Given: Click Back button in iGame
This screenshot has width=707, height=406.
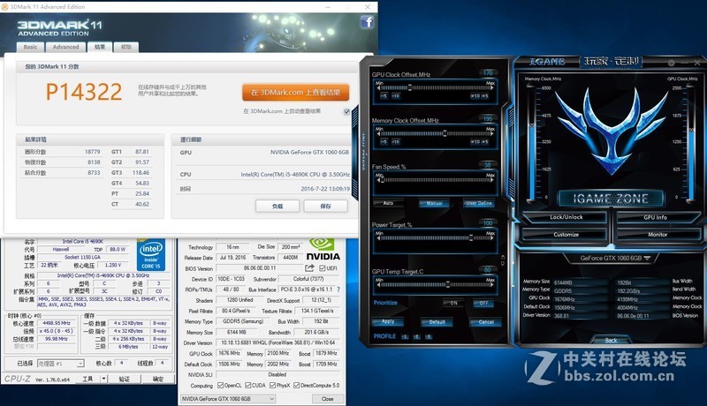Looking at the screenshot, I should click(x=611, y=341).
